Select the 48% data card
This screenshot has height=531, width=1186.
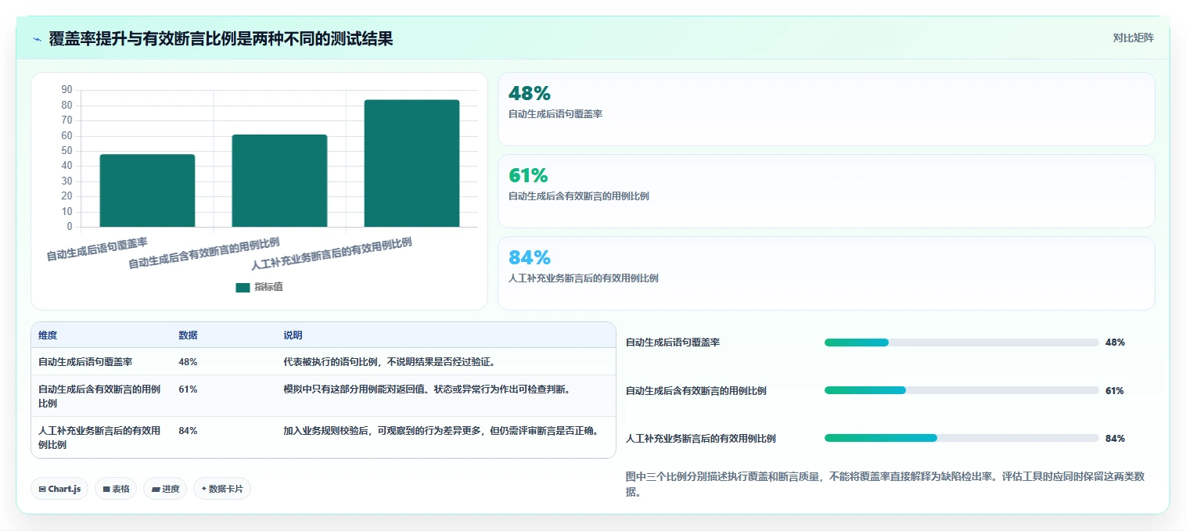pyautogui.click(x=826, y=109)
